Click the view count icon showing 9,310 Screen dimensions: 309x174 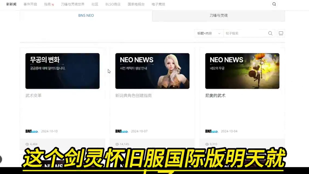[207, 144]
